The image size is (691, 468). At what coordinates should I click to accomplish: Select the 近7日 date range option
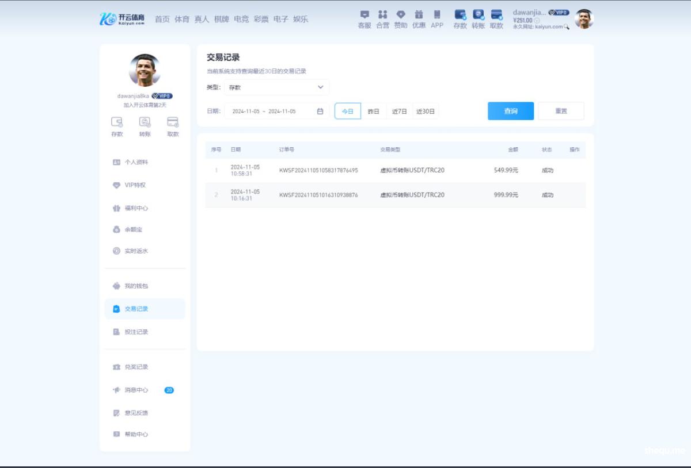400,111
